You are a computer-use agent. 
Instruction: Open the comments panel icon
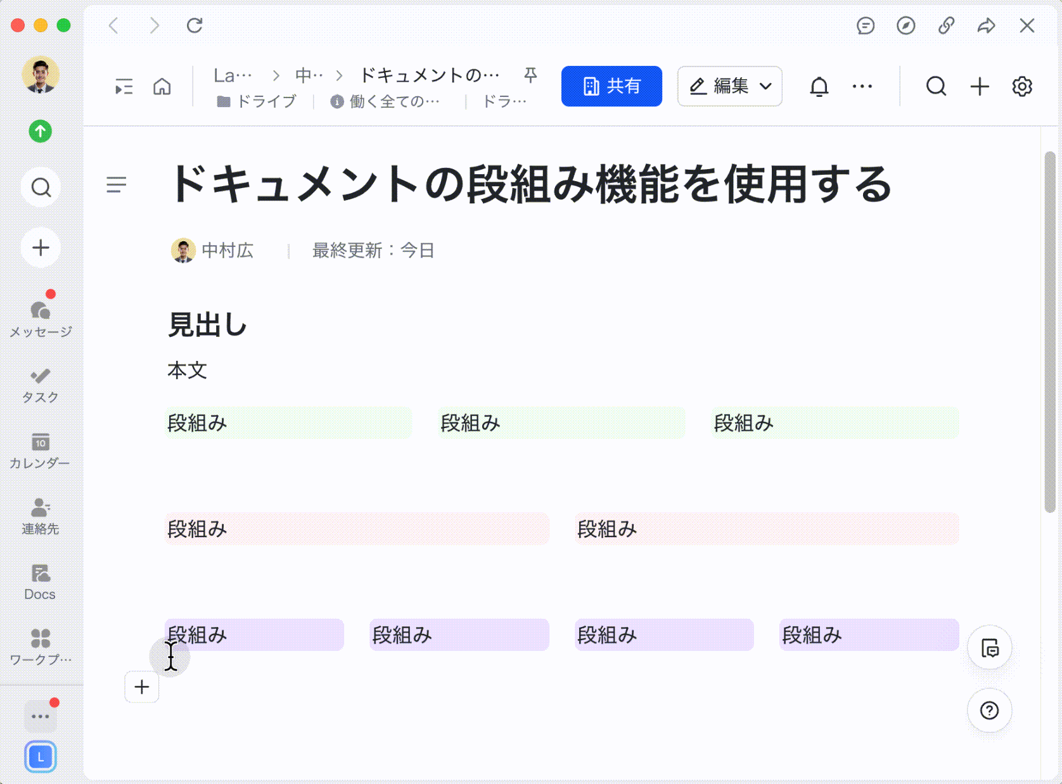(865, 25)
